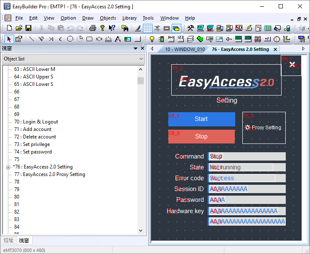Select 70 : Login & Logout in list

[36, 122]
